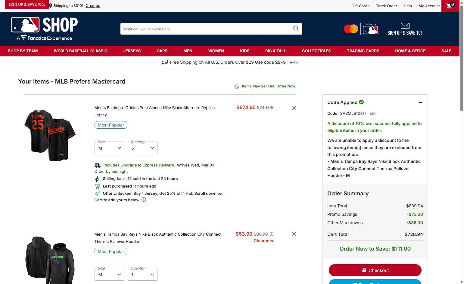Click Change shipping zip code link
Screen dimensions: 464x284
(93, 5)
